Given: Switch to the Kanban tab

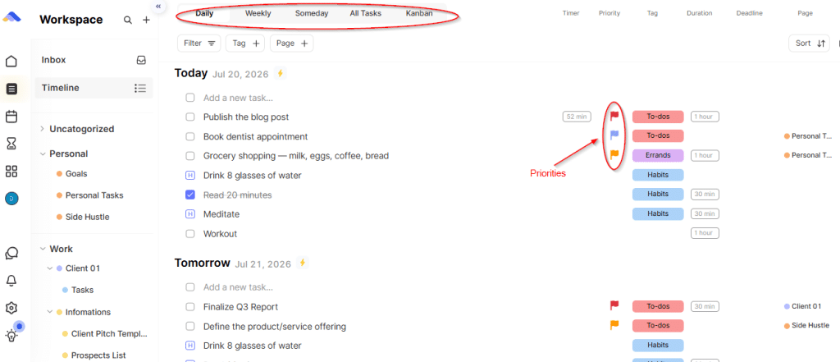Looking at the screenshot, I should [419, 13].
